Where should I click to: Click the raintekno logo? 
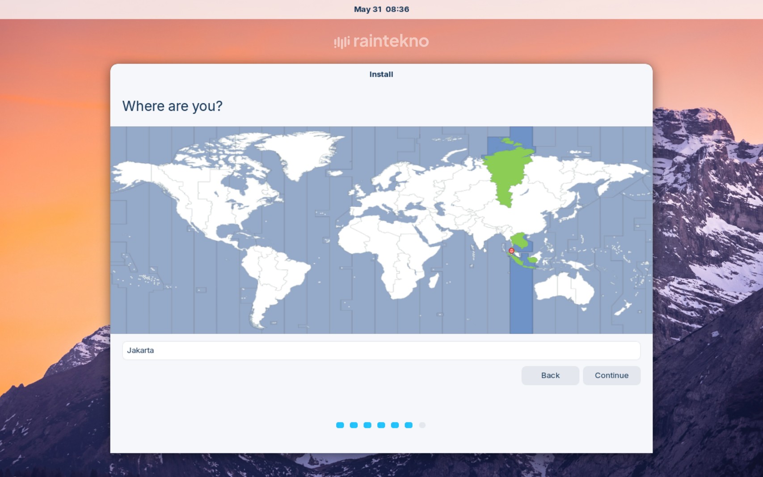click(x=381, y=41)
